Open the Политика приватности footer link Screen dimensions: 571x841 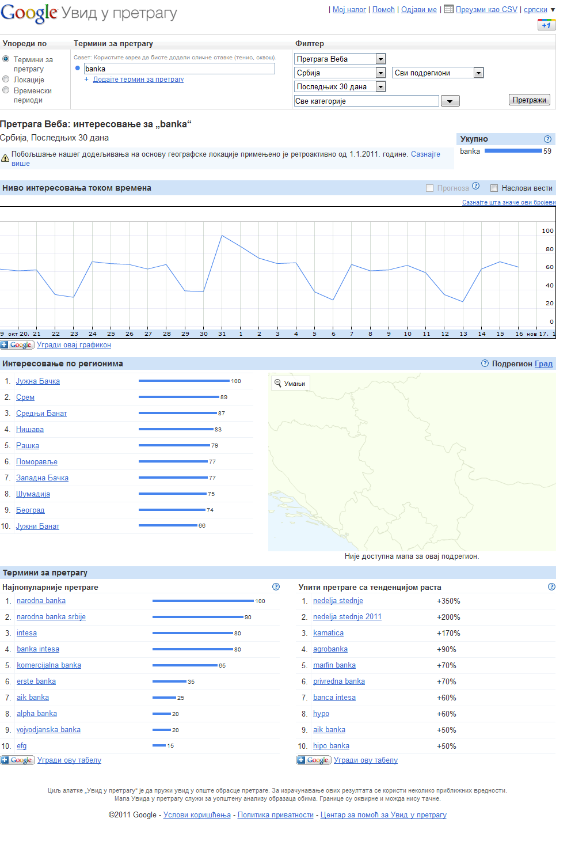tap(276, 815)
